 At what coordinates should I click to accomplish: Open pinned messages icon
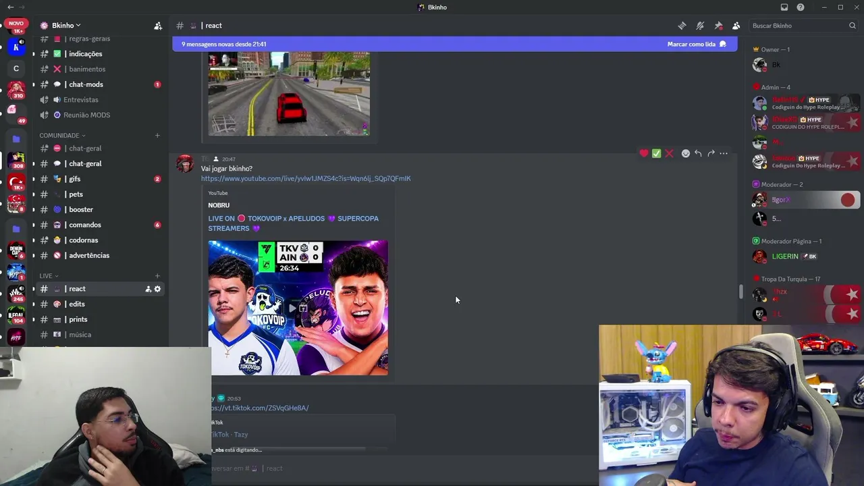click(718, 26)
